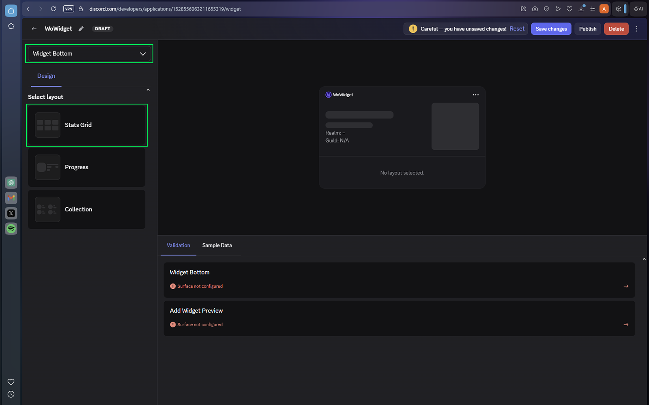Open Pinboards heart icon in sidebar
The image size is (649, 405).
(x=11, y=382)
